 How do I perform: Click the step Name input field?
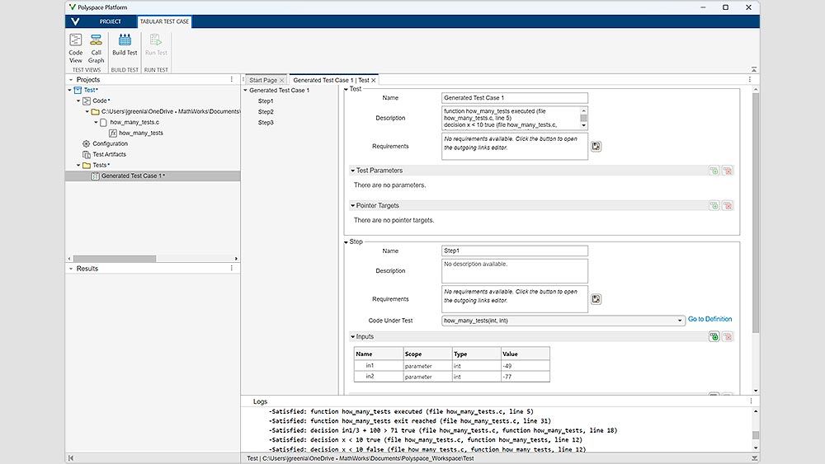tap(515, 251)
